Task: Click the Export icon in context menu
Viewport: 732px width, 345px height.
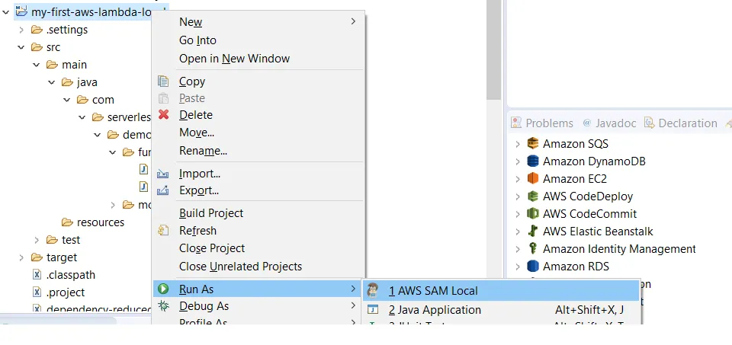Action: tap(163, 190)
